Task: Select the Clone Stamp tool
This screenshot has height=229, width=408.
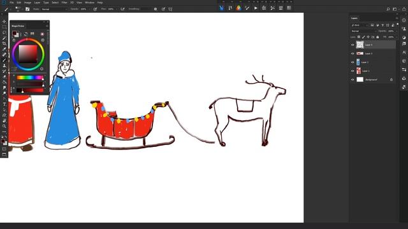Action: (x=4, y=66)
